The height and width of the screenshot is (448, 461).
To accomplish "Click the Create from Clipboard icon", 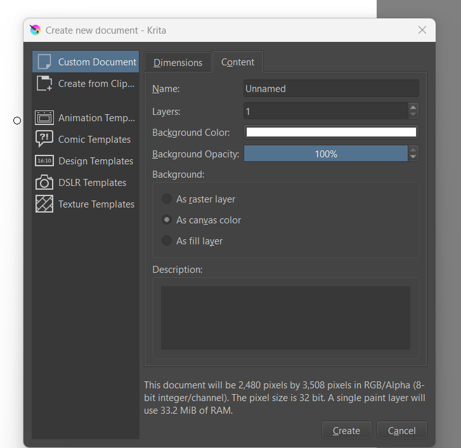I will (x=44, y=84).
